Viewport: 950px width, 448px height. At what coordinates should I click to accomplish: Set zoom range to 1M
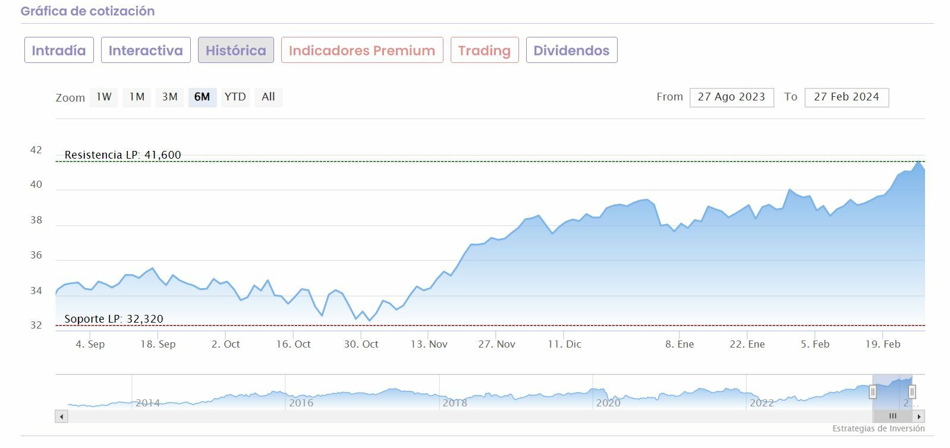click(x=137, y=97)
